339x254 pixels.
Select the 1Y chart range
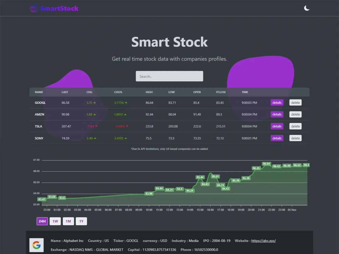[81, 221]
